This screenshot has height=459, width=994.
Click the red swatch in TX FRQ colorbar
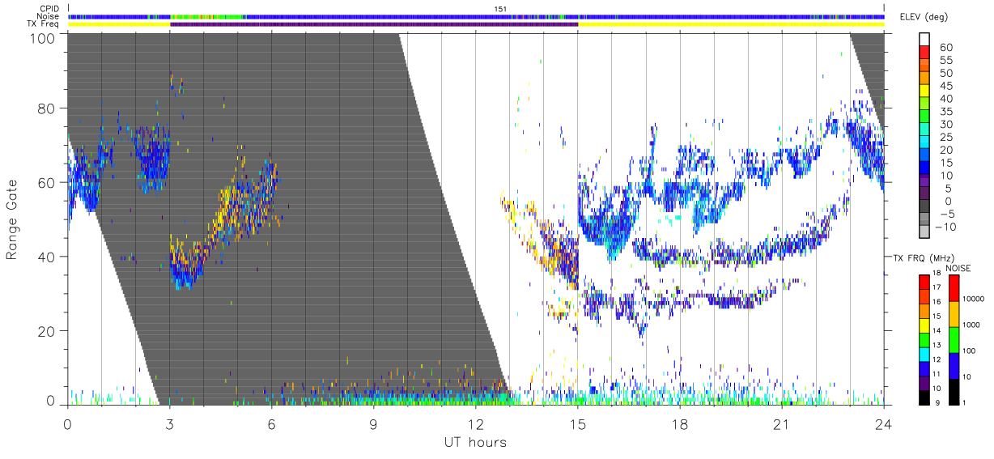[924, 283]
